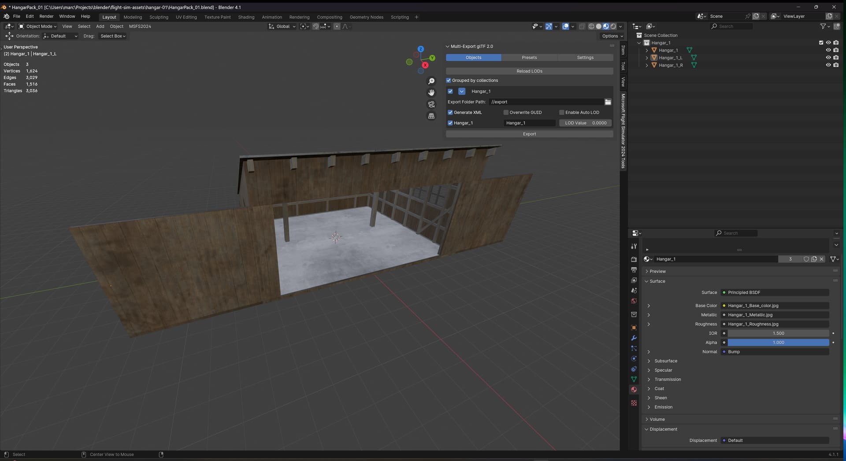Uncheck Generate XML checkbox
Image resolution: width=846 pixels, height=461 pixels.
[450, 112]
